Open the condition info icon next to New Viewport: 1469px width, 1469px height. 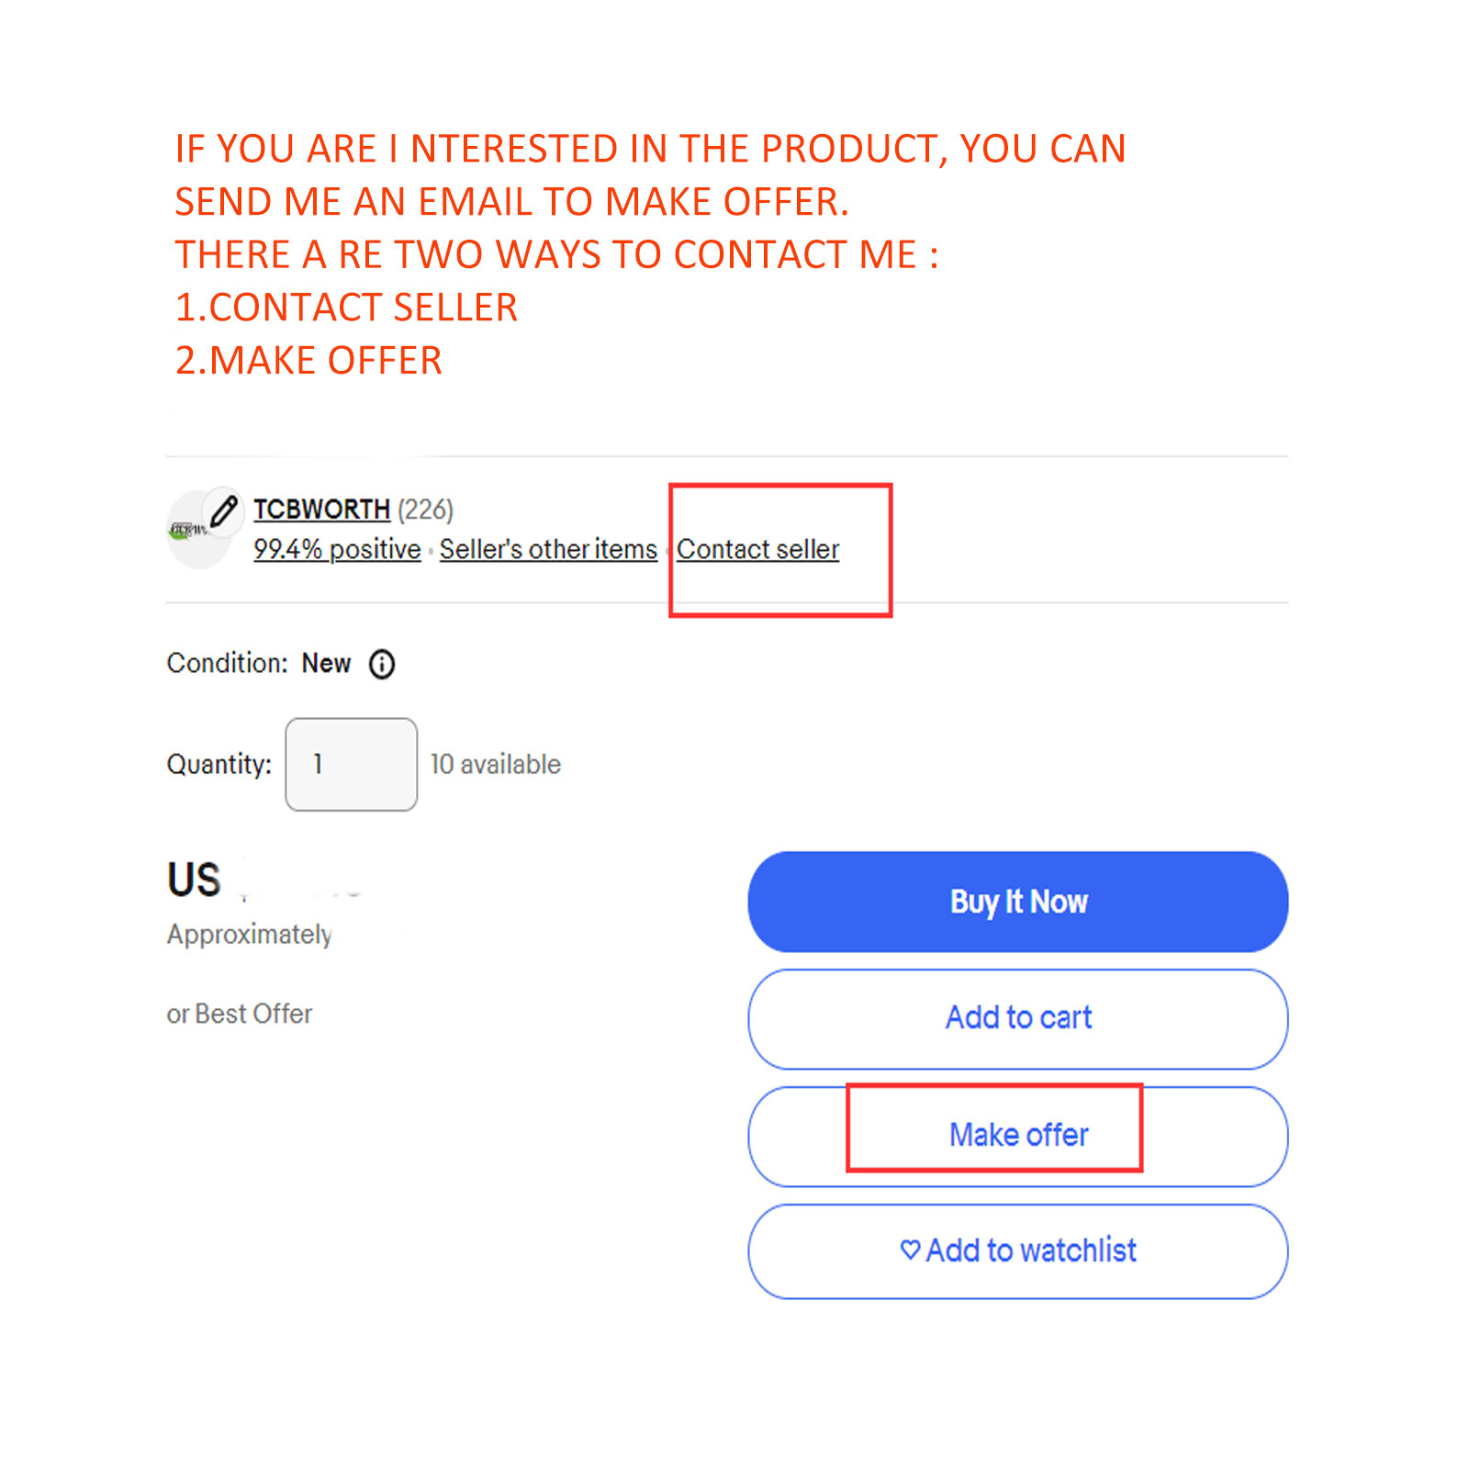(382, 664)
